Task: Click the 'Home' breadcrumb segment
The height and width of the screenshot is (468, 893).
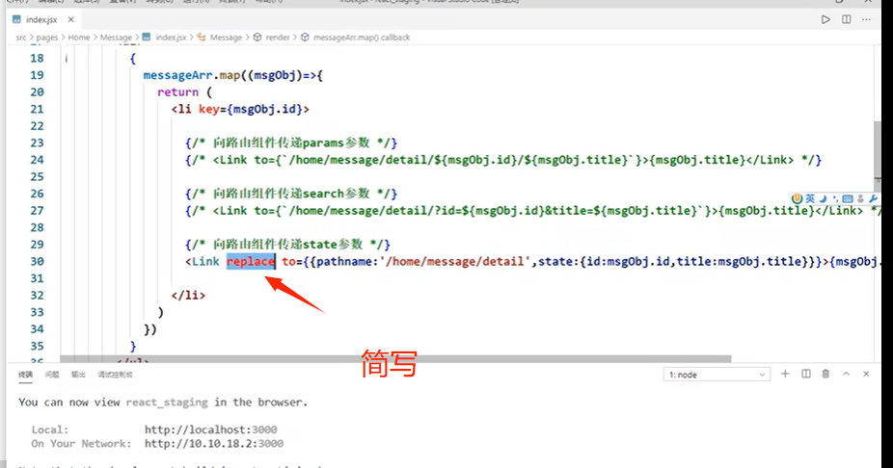Action: click(78, 38)
